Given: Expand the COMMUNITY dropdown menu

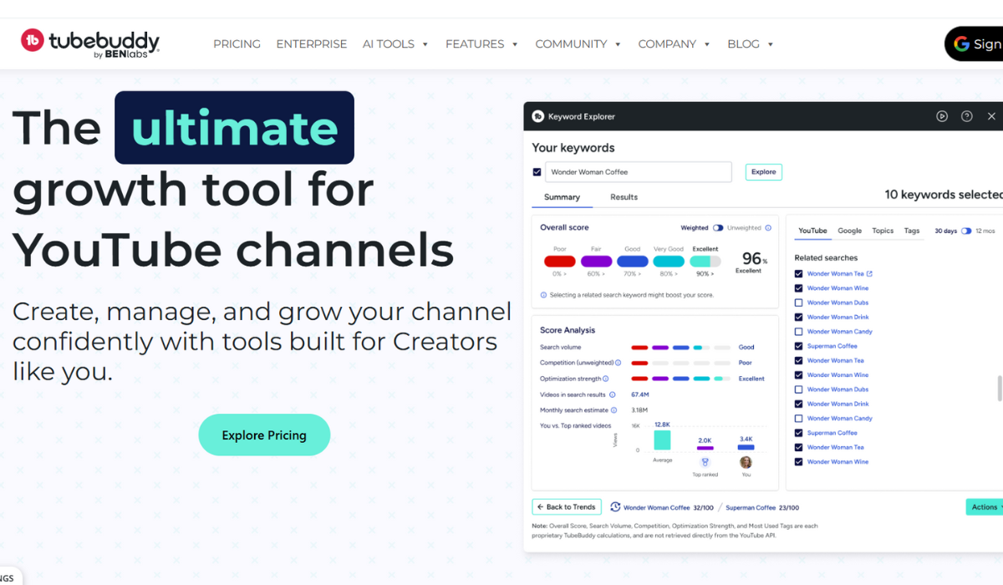Looking at the screenshot, I should point(578,43).
